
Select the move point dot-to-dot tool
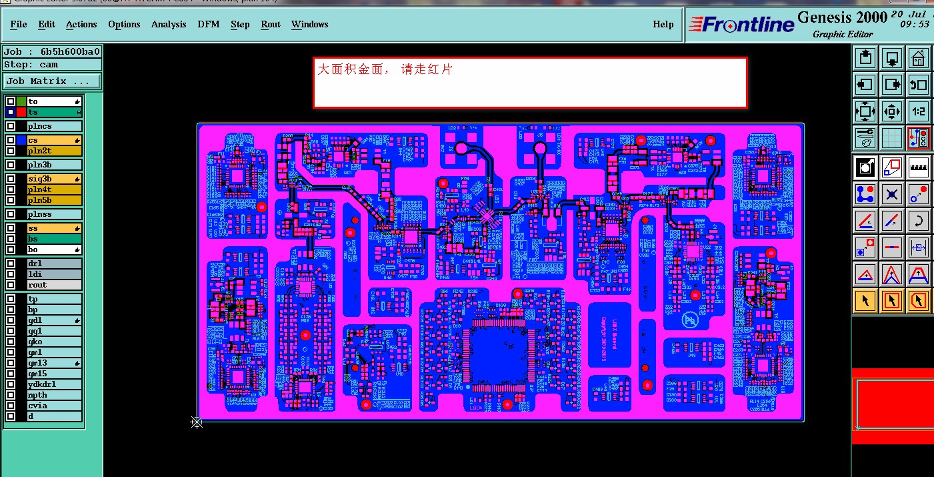click(x=919, y=194)
